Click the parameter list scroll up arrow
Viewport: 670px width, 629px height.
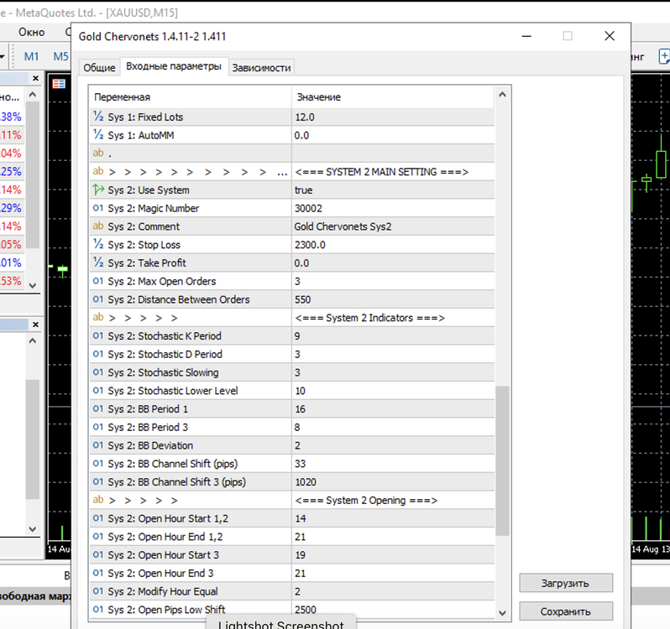(x=502, y=95)
